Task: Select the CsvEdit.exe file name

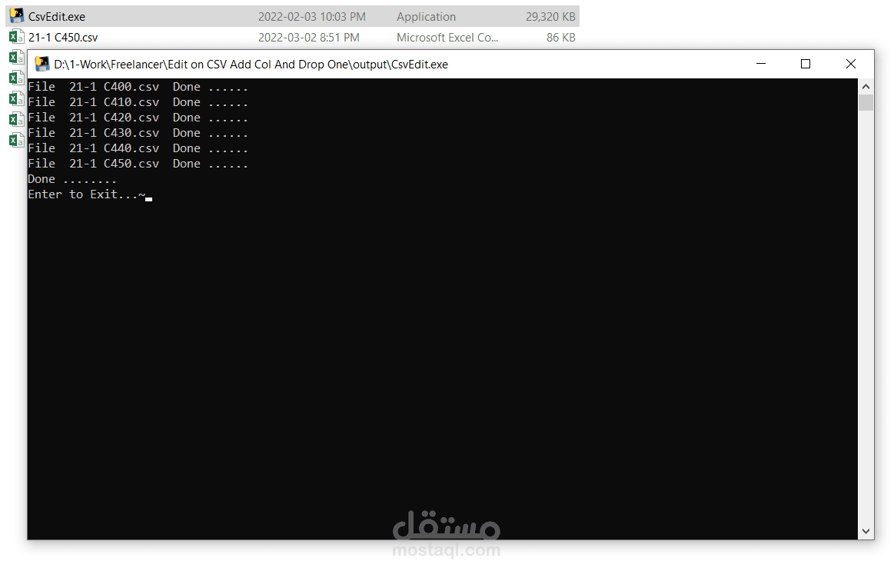Action: (56, 17)
